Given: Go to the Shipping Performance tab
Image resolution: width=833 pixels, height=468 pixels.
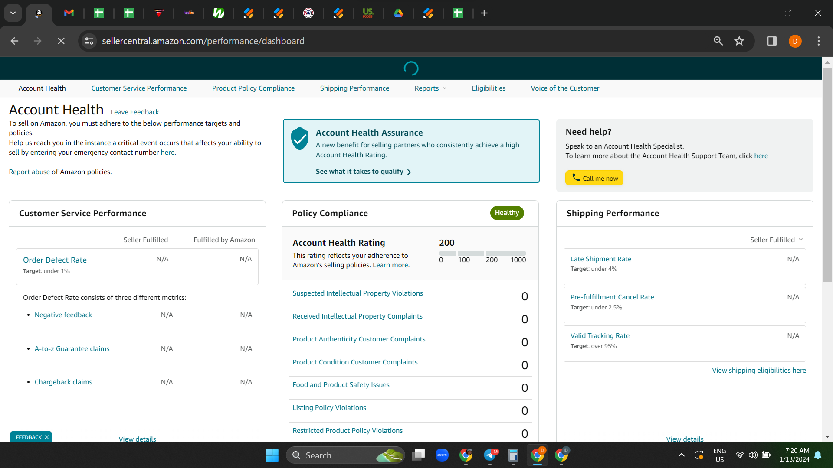Looking at the screenshot, I should click(x=354, y=88).
